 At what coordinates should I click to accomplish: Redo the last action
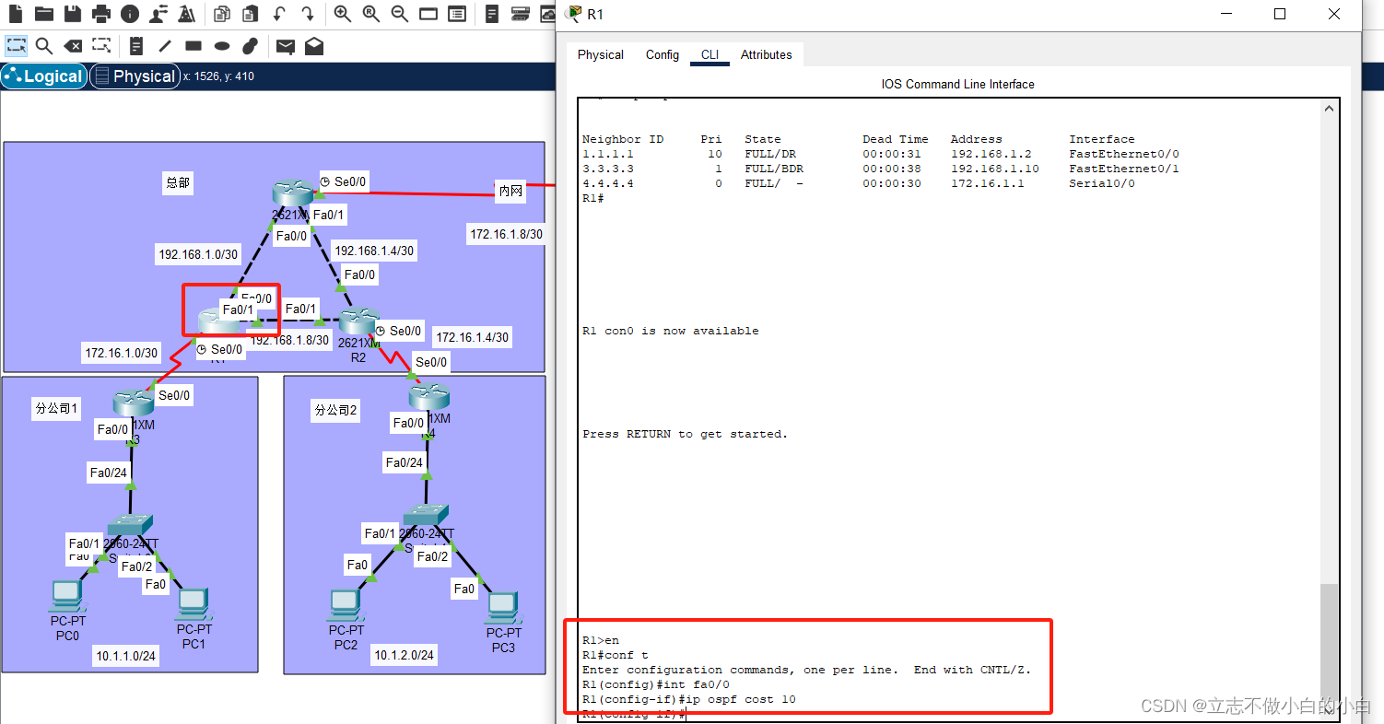pos(307,14)
